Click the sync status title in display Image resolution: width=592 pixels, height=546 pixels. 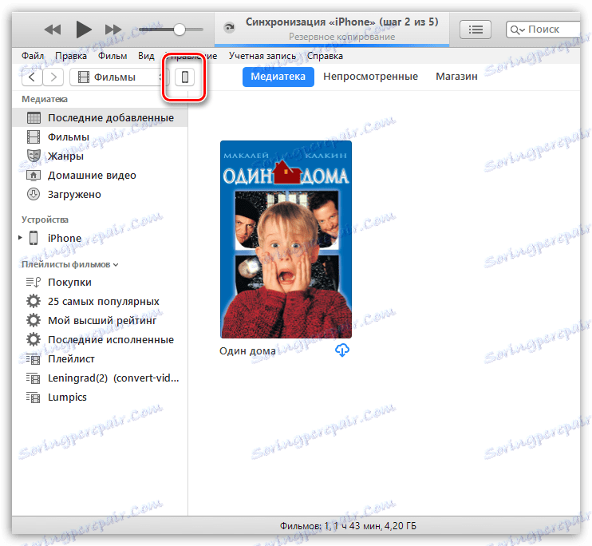click(x=341, y=22)
